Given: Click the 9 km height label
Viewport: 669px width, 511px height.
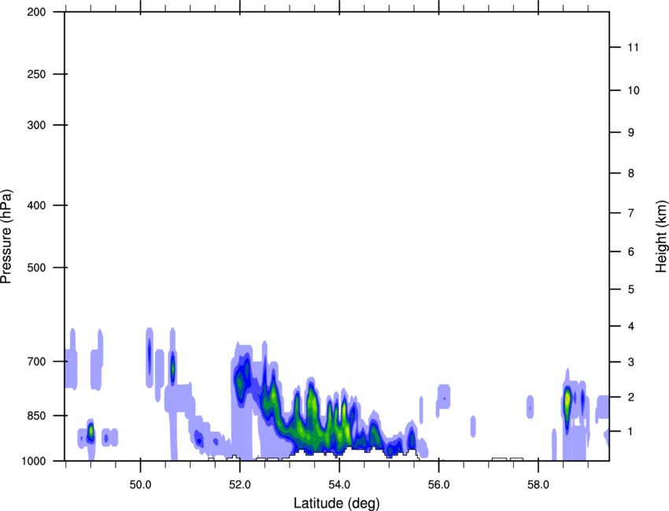Looking at the screenshot, I should pos(631,133).
